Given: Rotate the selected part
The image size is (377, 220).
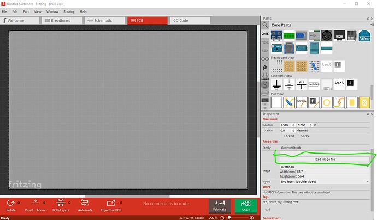Looking at the screenshot, I should tap(11, 206).
